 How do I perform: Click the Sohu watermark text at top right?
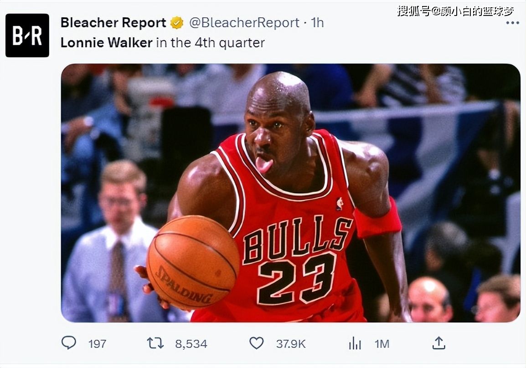point(455,11)
